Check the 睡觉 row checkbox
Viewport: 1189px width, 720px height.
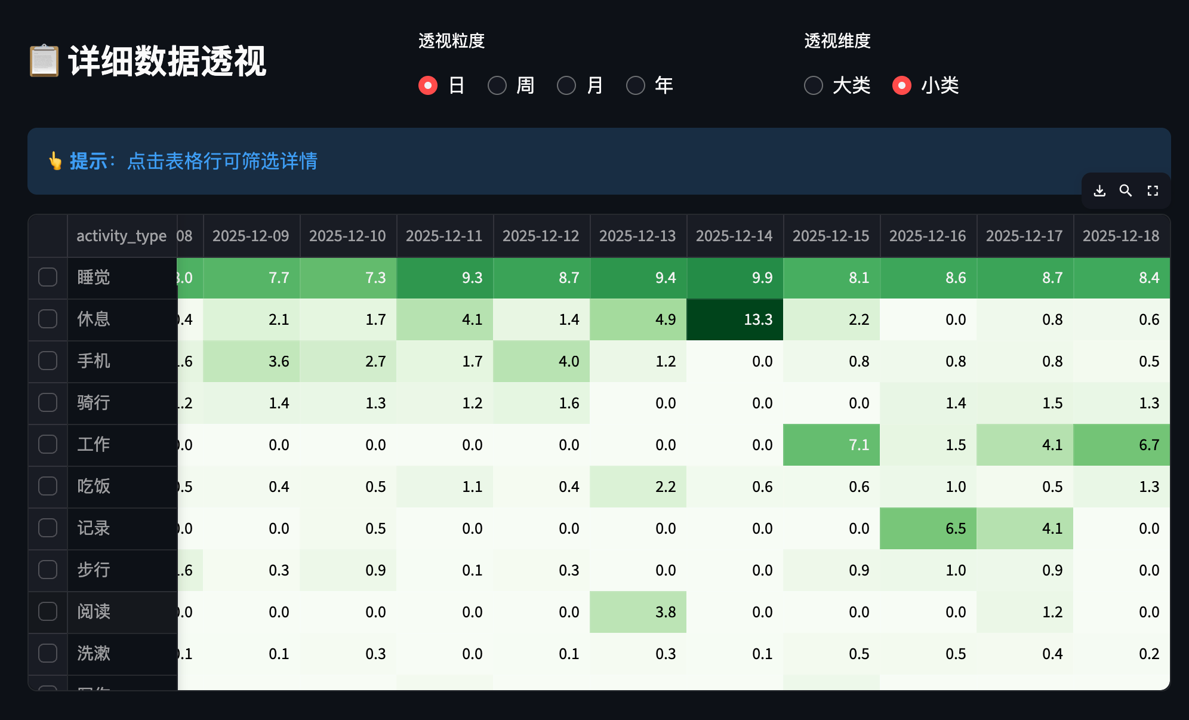(48, 277)
